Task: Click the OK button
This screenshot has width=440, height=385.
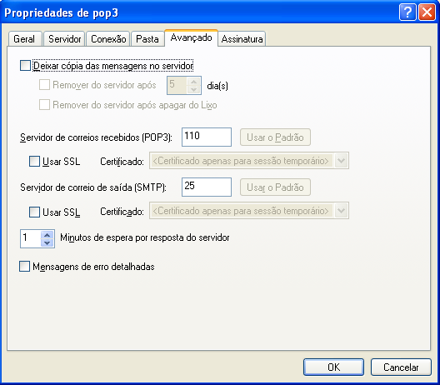Action: [x=333, y=367]
